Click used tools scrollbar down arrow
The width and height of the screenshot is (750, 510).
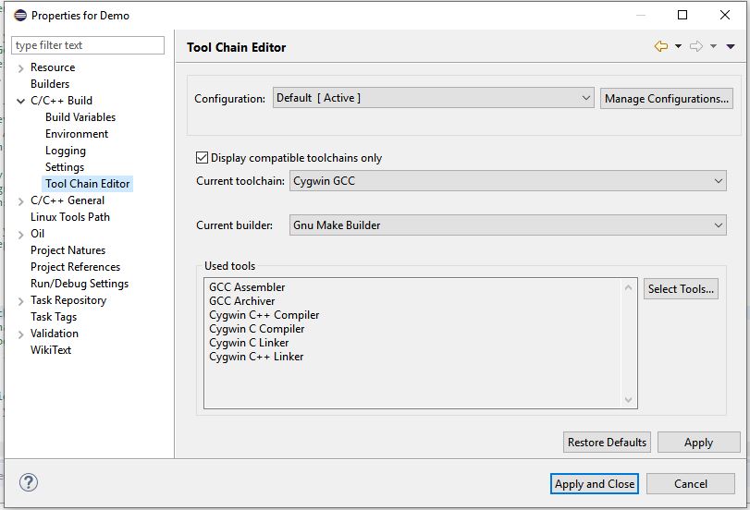[629, 399]
